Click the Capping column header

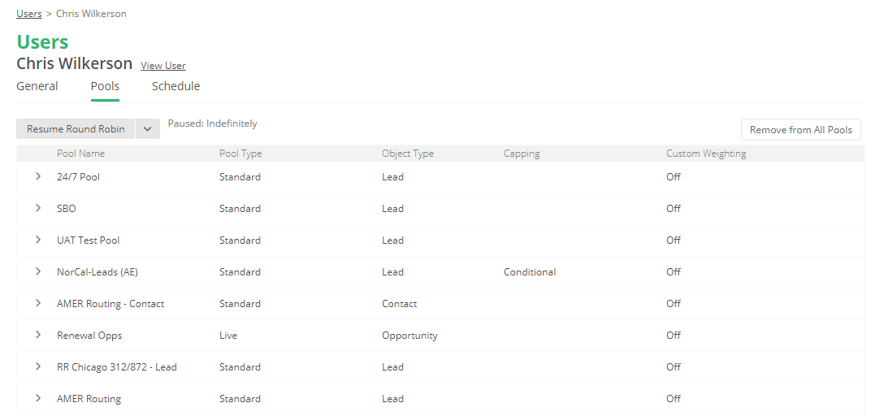click(522, 154)
